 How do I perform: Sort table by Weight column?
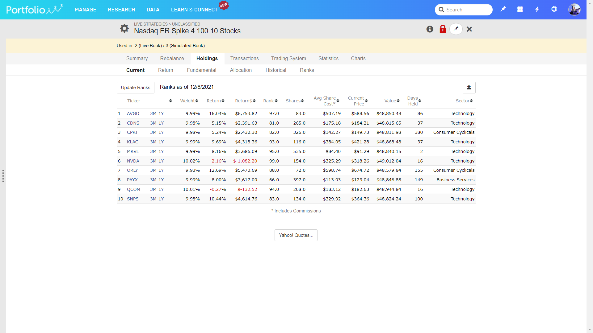coord(189,101)
